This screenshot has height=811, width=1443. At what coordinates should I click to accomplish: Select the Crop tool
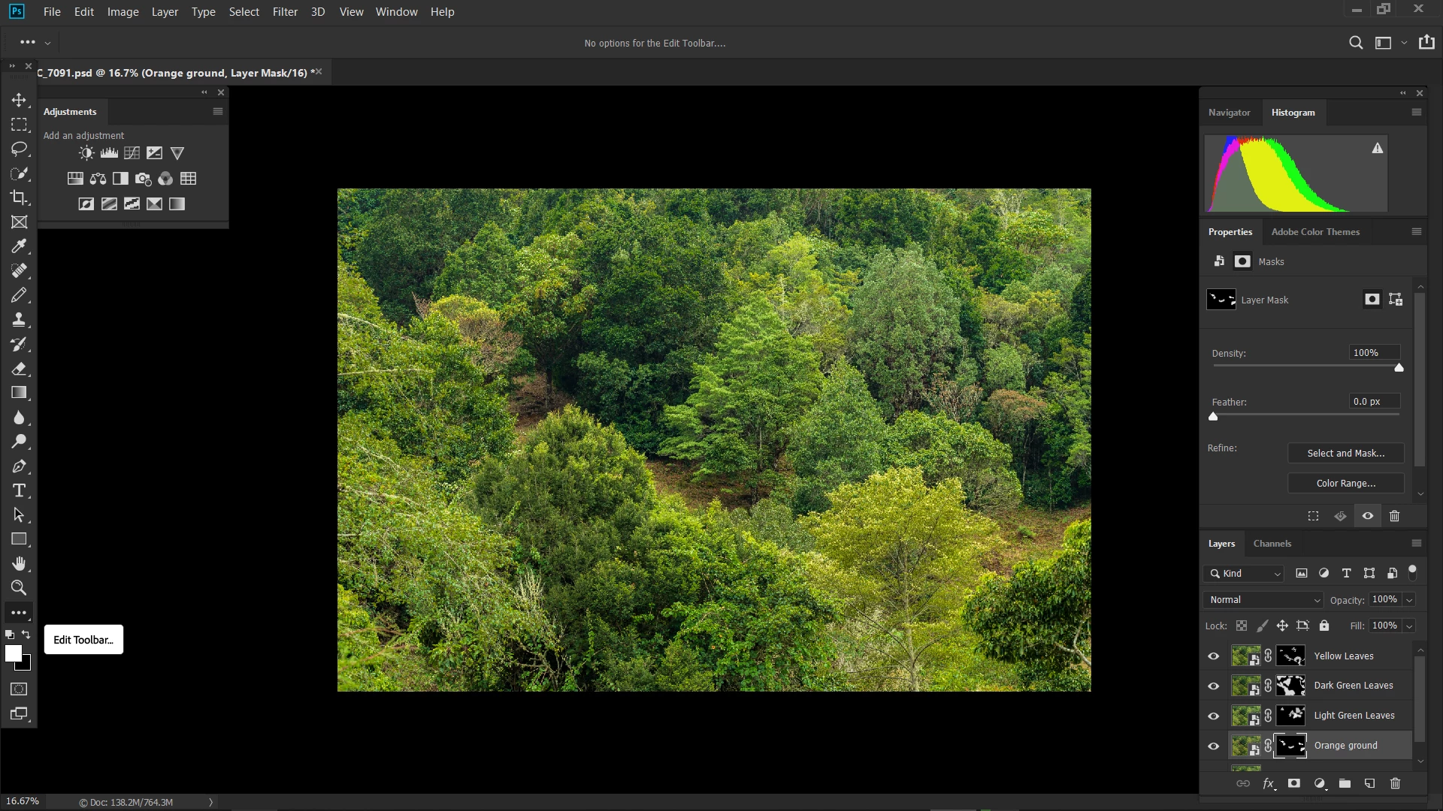point(19,197)
